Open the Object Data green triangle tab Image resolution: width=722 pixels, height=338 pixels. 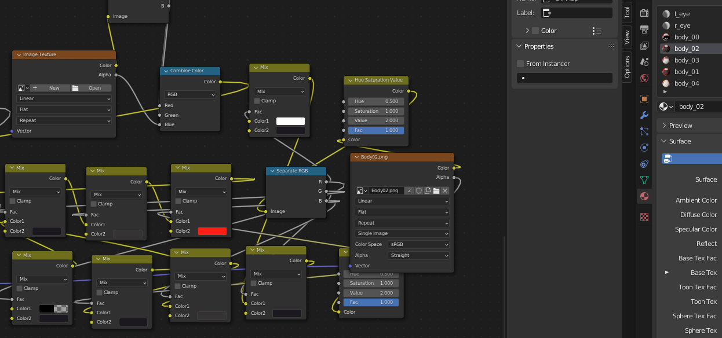[644, 180]
